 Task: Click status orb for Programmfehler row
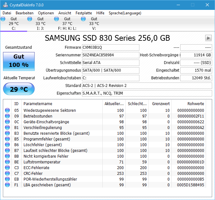(7, 139)
